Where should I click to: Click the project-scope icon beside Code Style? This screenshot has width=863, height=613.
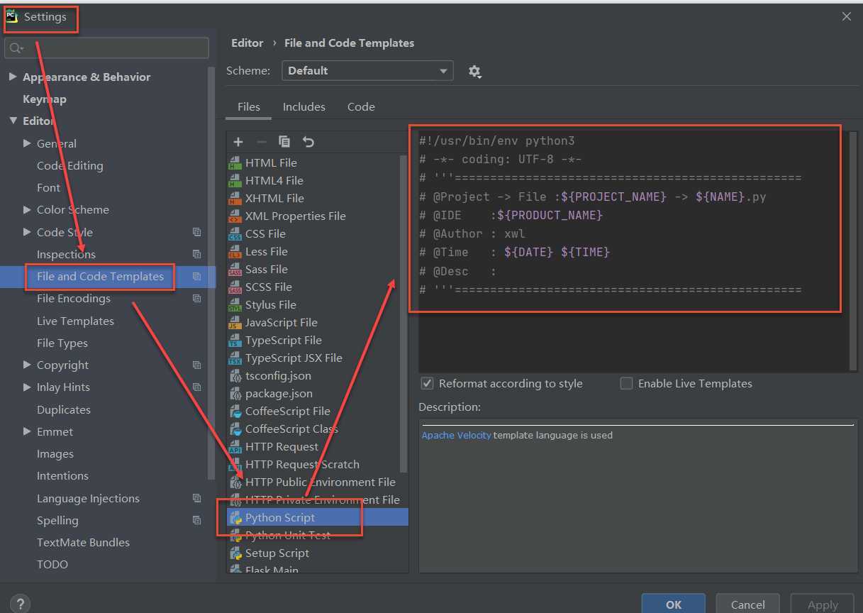(196, 232)
